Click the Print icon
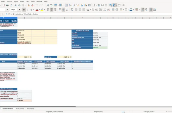 tap(7, 5)
